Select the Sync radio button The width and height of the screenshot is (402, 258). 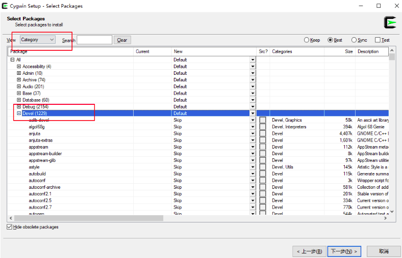(359, 40)
